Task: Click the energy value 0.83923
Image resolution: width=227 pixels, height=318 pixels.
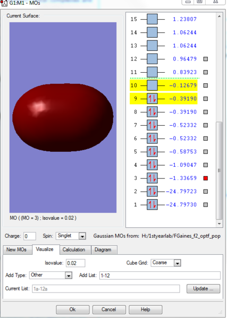Action: click(x=184, y=72)
